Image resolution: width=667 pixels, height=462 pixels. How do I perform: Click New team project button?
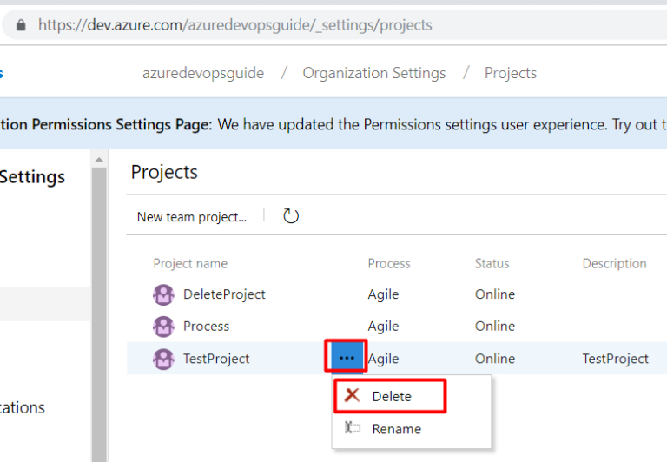tap(192, 217)
